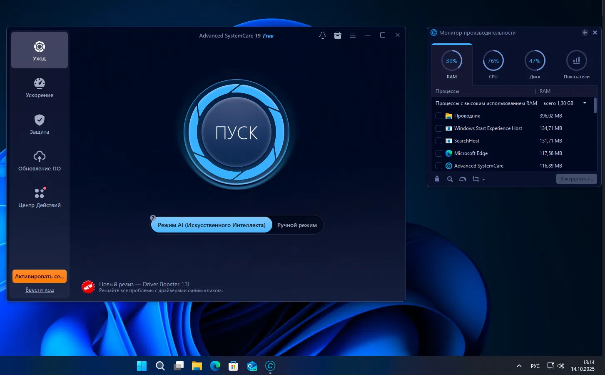
Task: Select the Показатели tab in Performance Monitor
Action: (x=577, y=65)
